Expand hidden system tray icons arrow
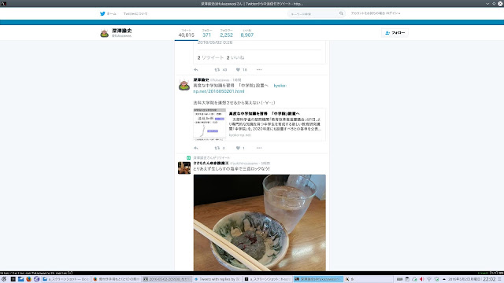 (444, 279)
